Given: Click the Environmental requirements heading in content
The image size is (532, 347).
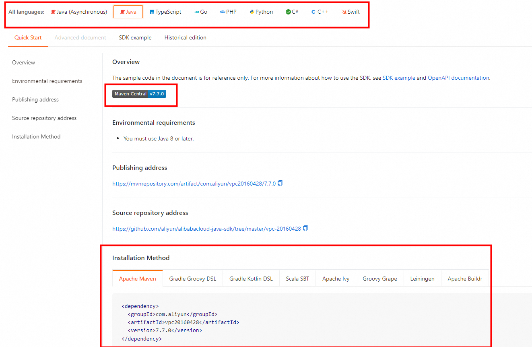Looking at the screenshot, I should 154,122.
